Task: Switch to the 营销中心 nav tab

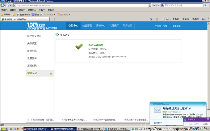Action: tap(101, 25)
